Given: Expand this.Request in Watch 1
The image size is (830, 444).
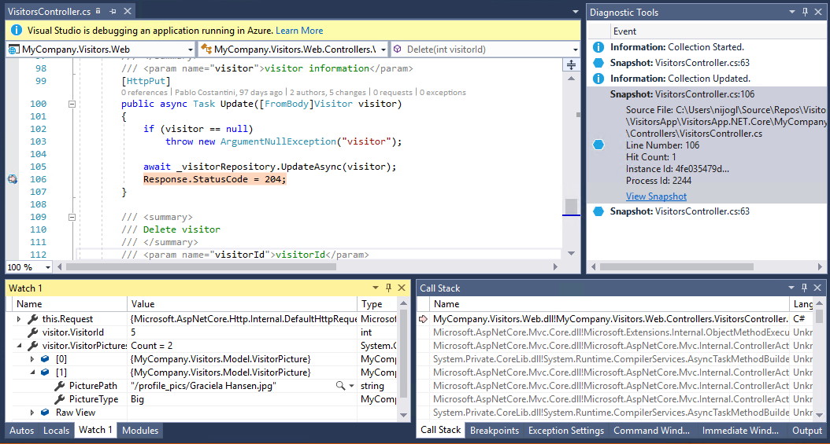Looking at the screenshot, I should [19, 319].
